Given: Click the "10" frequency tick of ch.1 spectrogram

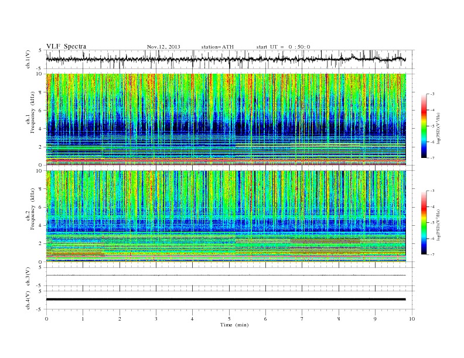Looking at the screenshot, I should (x=40, y=74).
